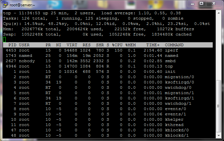Click the empty scrollbar track above the thumb
The width and height of the screenshot is (224, 141).
tap(218, 47)
